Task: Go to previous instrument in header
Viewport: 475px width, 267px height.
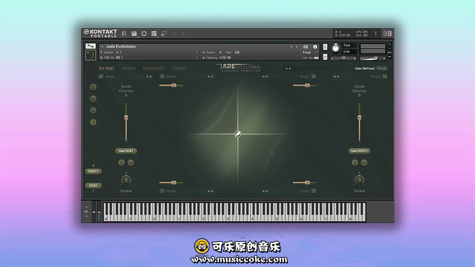Action: coord(291,47)
